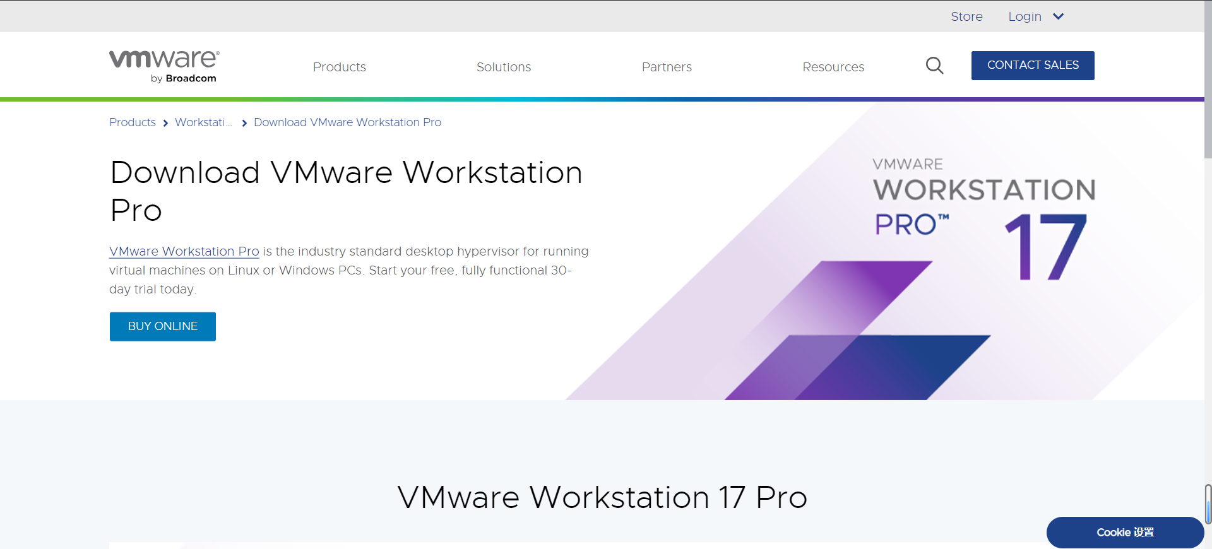Viewport: 1212px width, 549px height.
Task: Open the Partners navigation menu
Action: (x=667, y=67)
